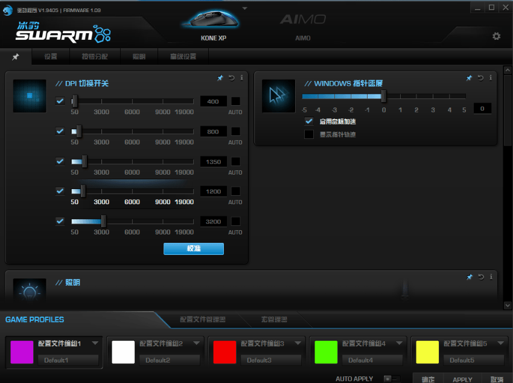Image resolution: width=513 pixels, height=383 pixels.
Task: Select the GAME PROFILES tab
Action: pos(34,320)
